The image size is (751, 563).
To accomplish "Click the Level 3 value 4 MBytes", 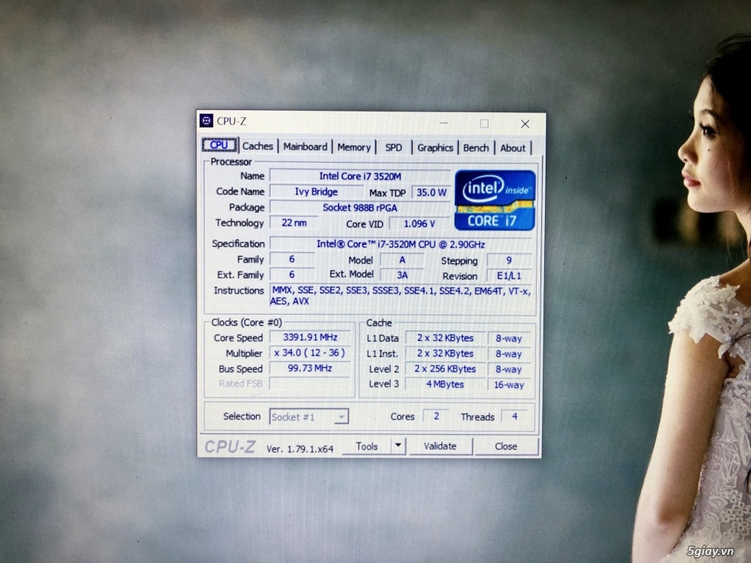I will tap(445, 384).
